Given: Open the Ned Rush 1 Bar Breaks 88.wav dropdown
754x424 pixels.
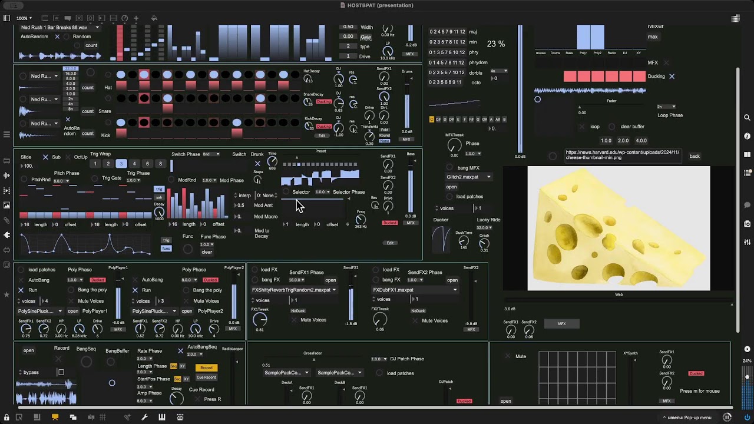Looking at the screenshot, I should click(60, 27).
